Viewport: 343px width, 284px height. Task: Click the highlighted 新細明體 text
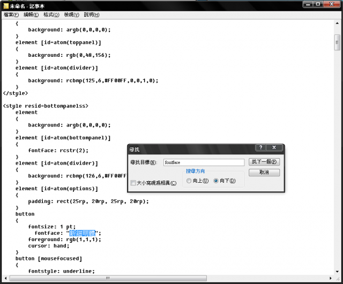(x=83, y=233)
